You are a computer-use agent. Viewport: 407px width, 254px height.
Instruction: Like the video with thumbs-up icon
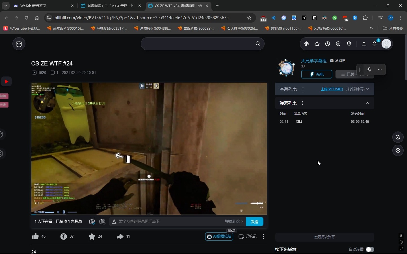(35, 236)
